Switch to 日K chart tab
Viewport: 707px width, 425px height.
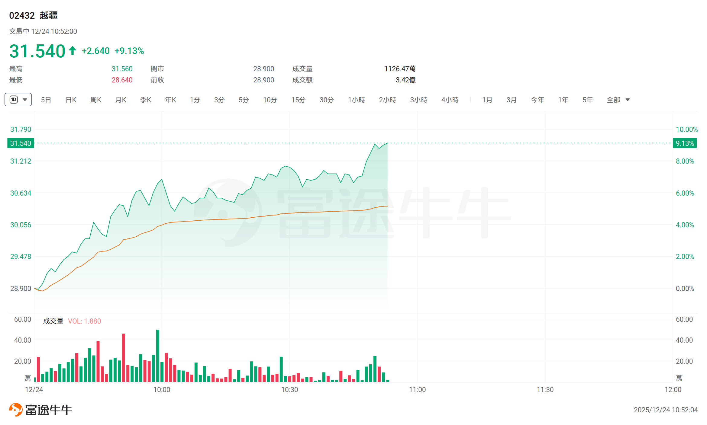click(x=71, y=100)
